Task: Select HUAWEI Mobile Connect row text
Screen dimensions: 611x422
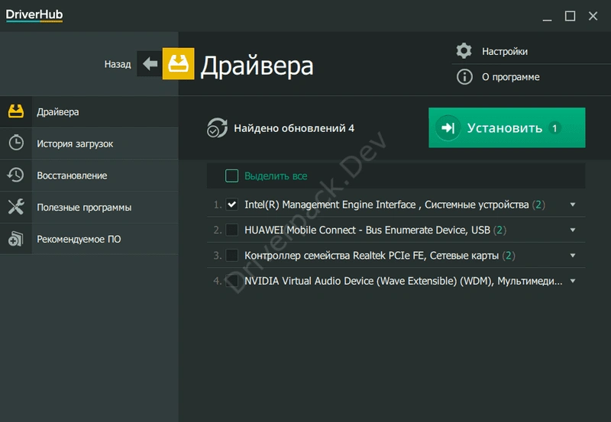Action: (375, 230)
